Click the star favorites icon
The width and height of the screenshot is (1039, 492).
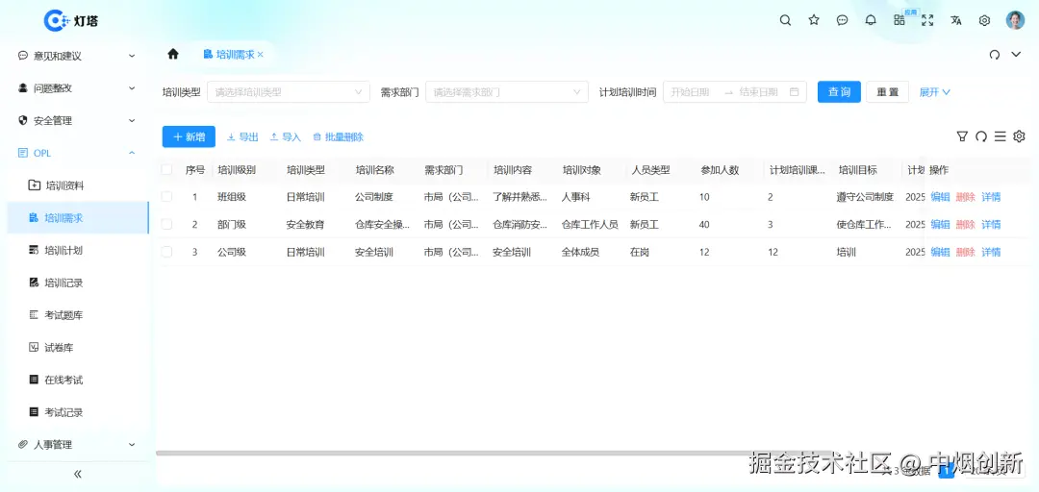814,20
